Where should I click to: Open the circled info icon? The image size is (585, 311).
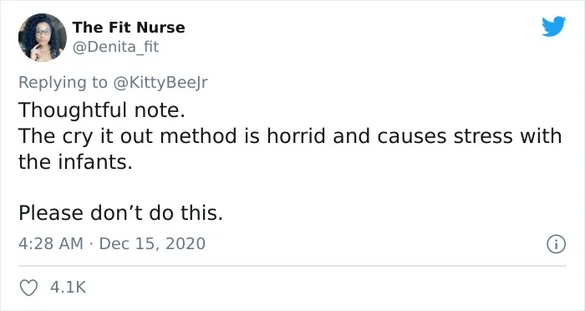coord(557,244)
